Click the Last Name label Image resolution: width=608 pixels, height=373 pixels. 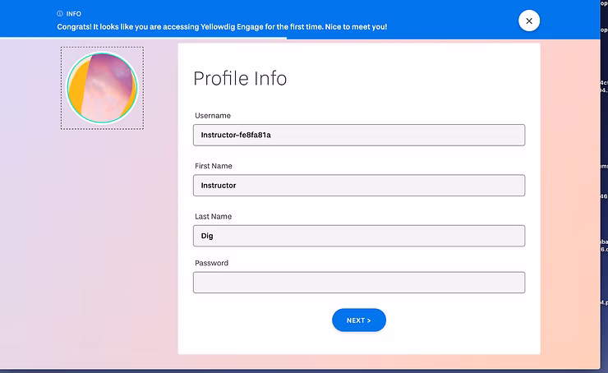(213, 217)
